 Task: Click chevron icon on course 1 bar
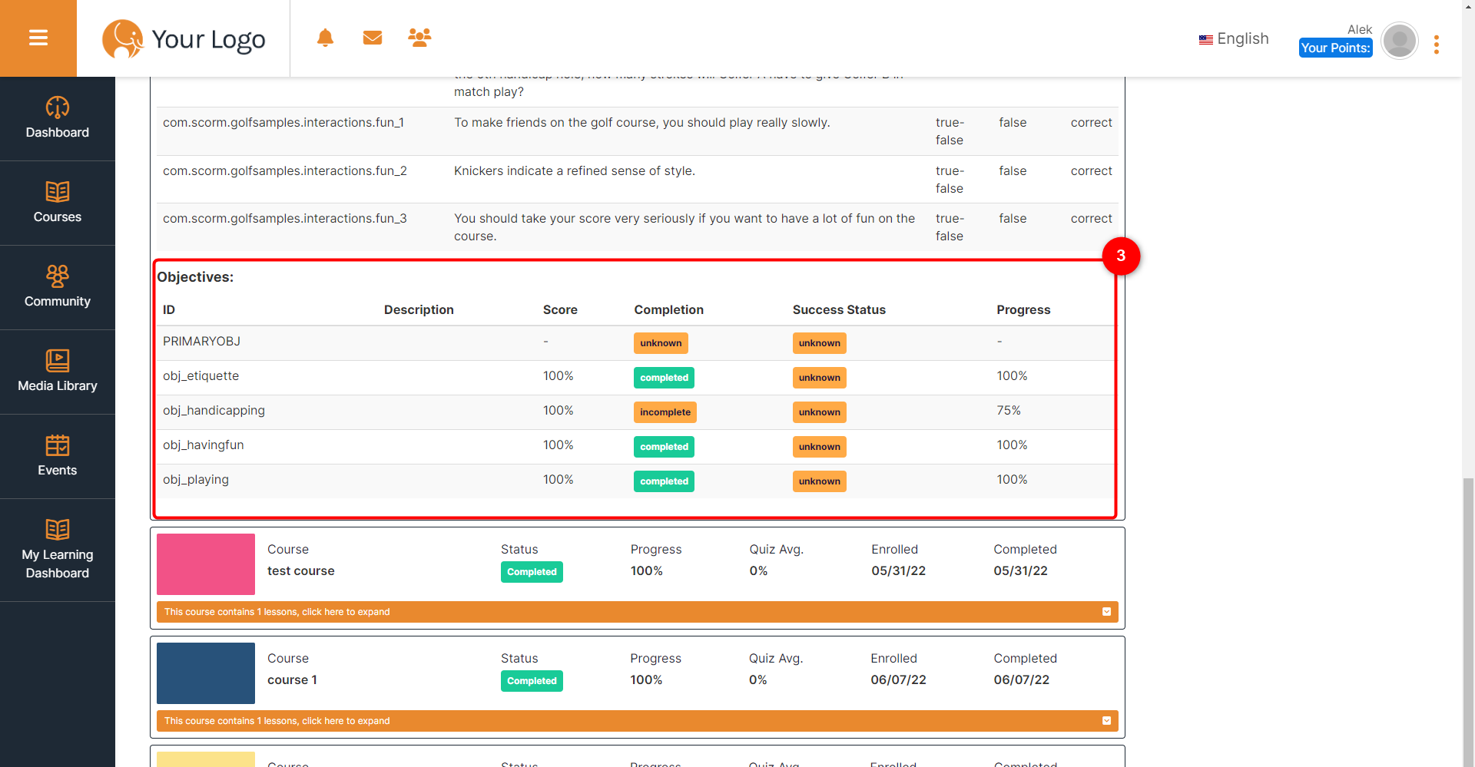1106,721
